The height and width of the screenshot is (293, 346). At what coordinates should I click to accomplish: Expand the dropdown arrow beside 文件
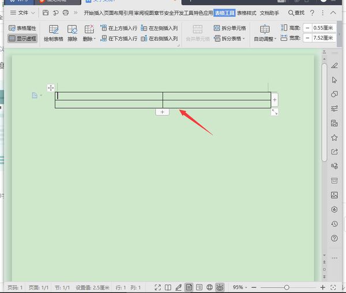pos(33,13)
